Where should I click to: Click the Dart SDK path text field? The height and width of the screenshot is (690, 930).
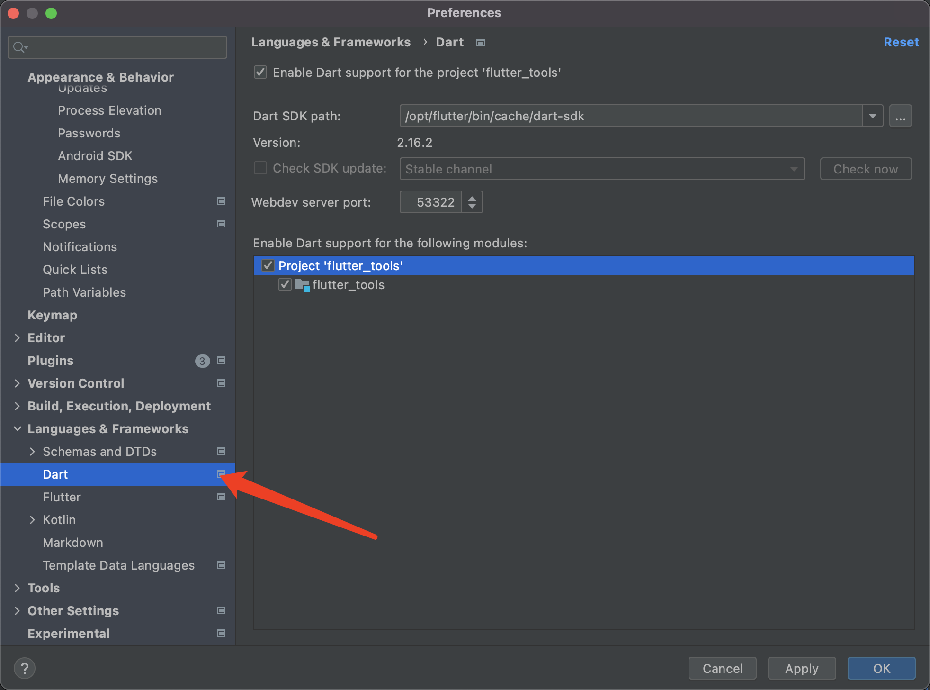pyautogui.click(x=631, y=116)
